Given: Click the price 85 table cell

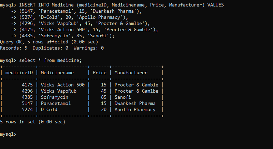Looking at the screenshot, I should click(104, 97).
